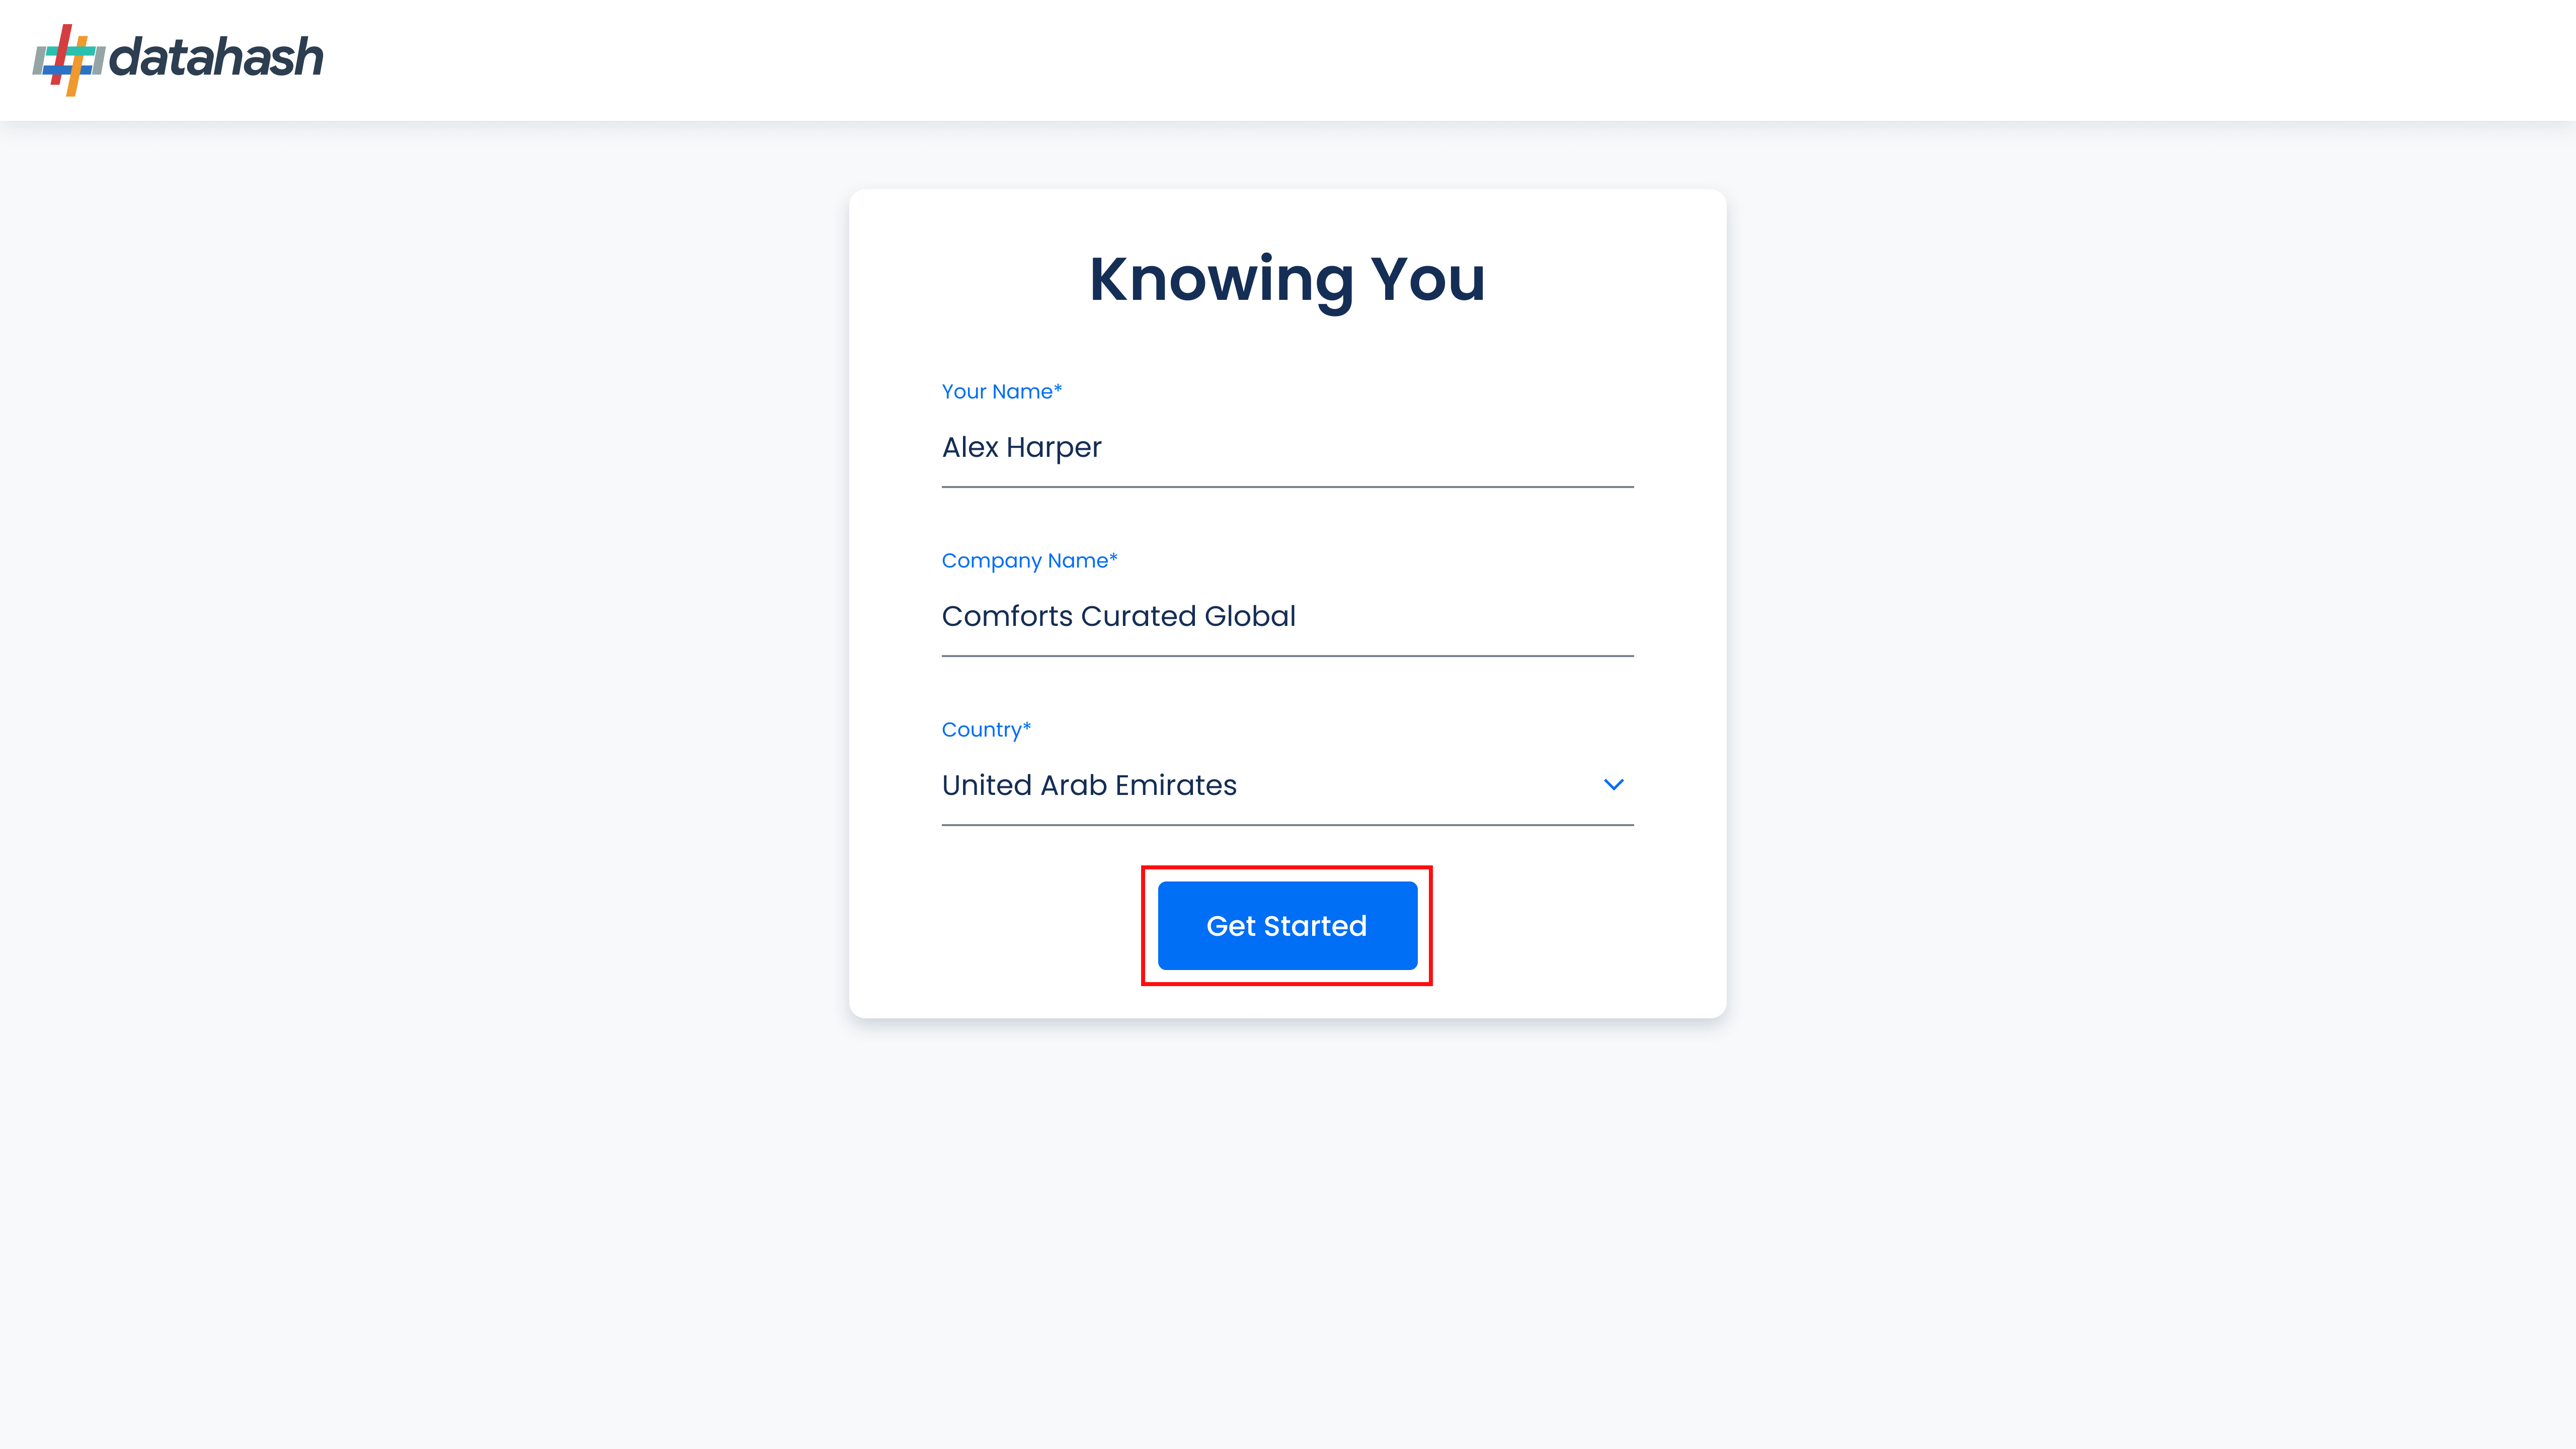Click the Get Started button
2576x1449 pixels.
point(1287,925)
